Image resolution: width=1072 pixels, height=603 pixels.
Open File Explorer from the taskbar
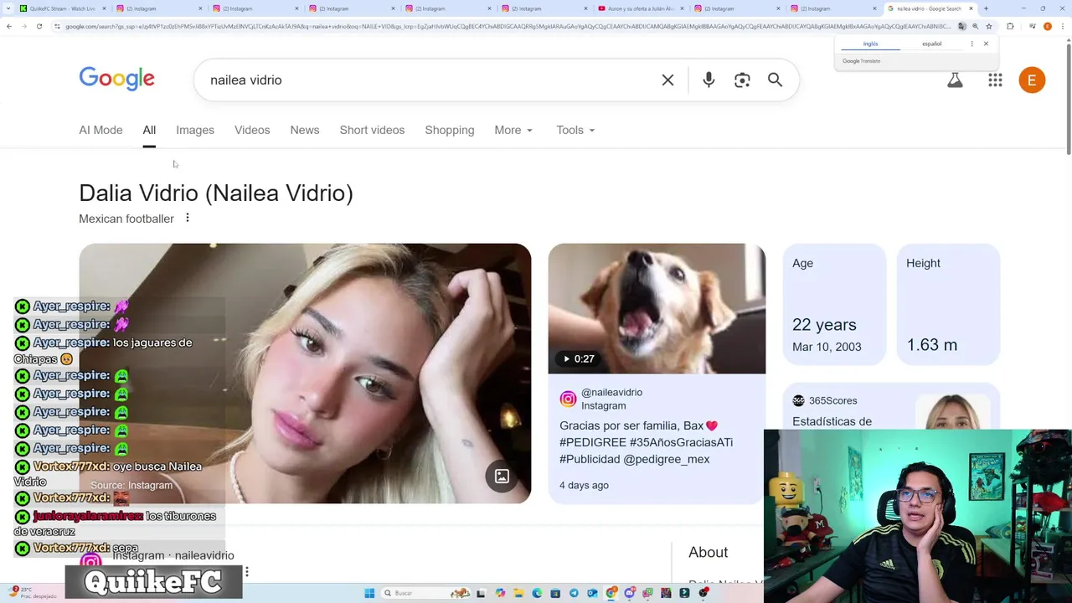(518, 593)
